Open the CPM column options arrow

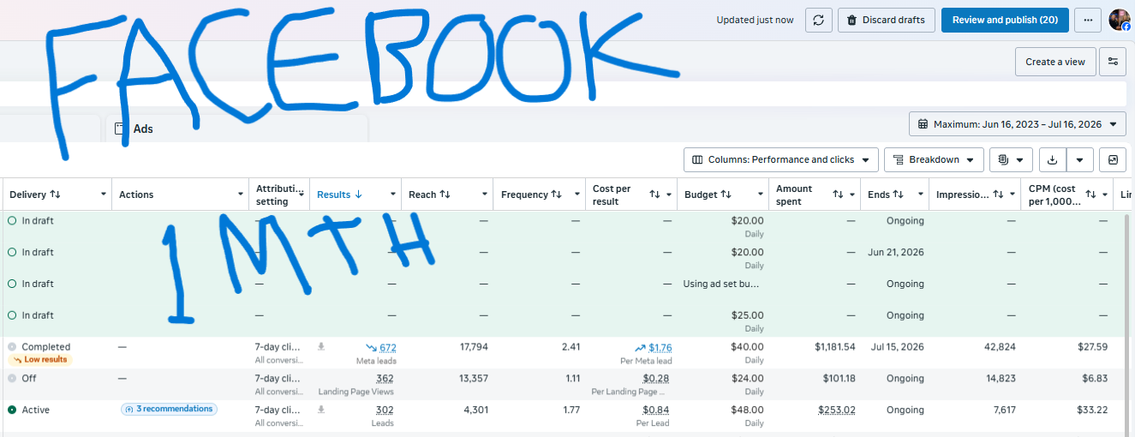coord(1104,195)
